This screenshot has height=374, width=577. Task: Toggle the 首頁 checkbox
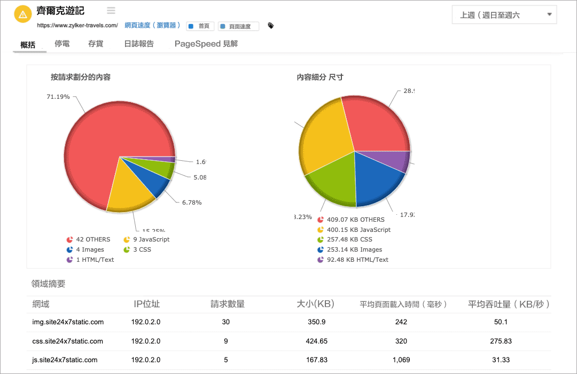191,25
